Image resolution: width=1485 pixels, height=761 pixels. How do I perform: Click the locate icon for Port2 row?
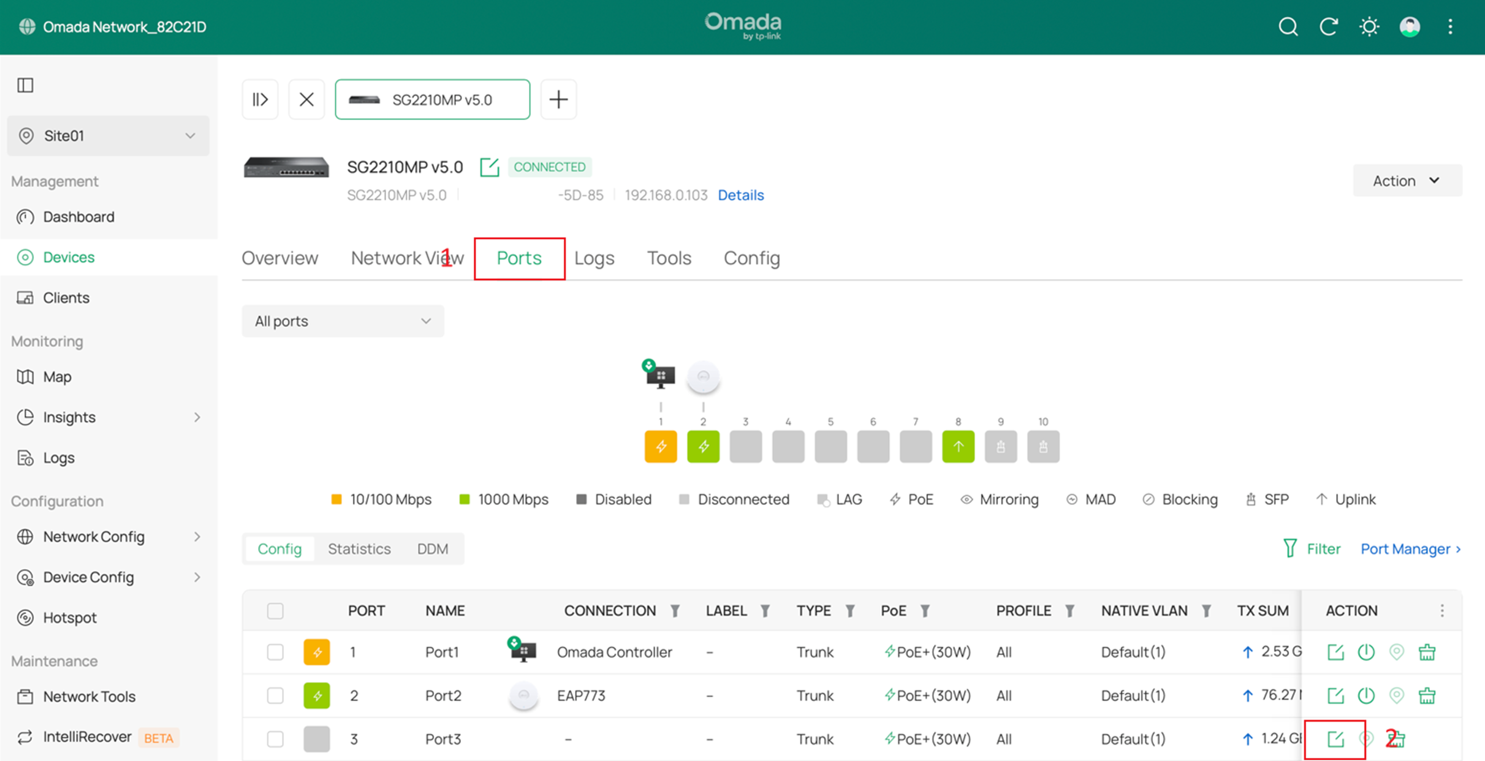point(1396,695)
